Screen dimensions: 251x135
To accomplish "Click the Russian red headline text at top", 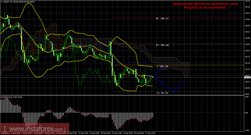I will click(206, 4).
